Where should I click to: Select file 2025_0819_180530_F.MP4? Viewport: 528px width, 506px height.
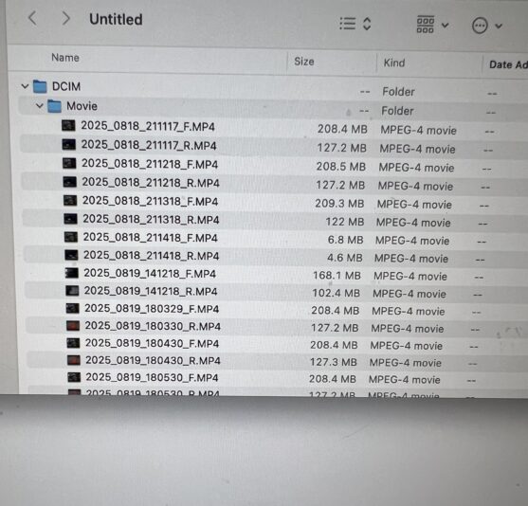pyautogui.click(x=152, y=377)
